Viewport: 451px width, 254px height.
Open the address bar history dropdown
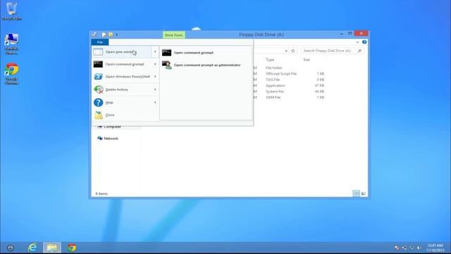[x=286, y=51]
